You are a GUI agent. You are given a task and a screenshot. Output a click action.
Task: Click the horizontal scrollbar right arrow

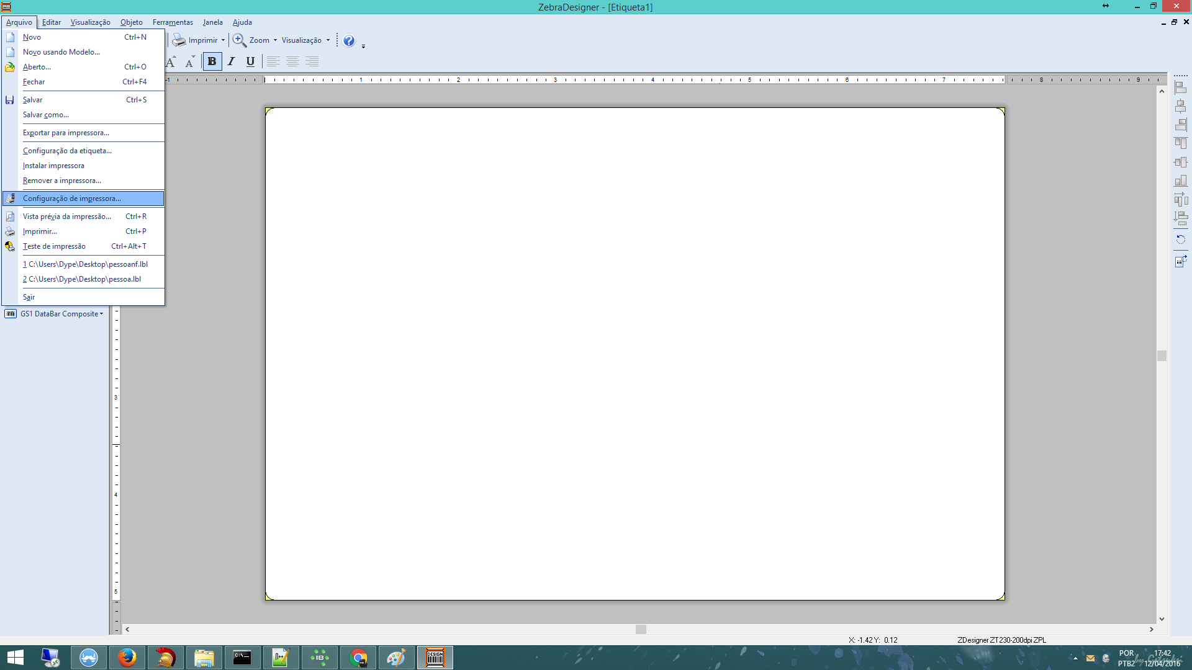(1151, 629)
